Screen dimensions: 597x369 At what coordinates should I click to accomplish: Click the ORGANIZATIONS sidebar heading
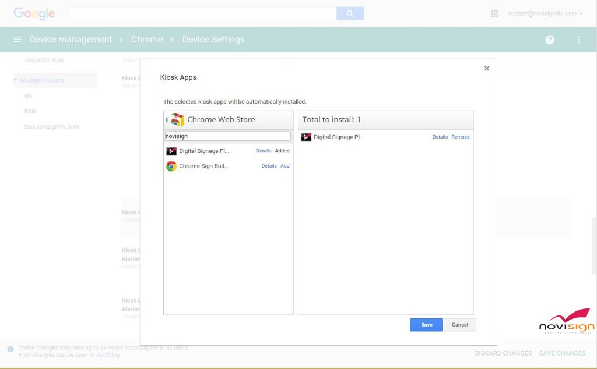point(44,60)
